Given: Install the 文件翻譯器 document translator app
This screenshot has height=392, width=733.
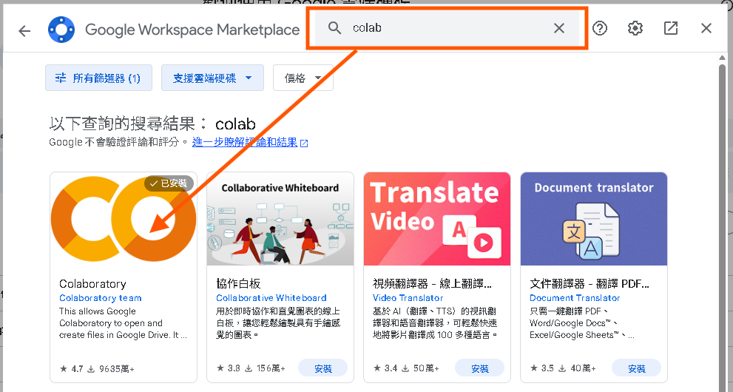Looking at the screenshot, I should click(636, 368).
